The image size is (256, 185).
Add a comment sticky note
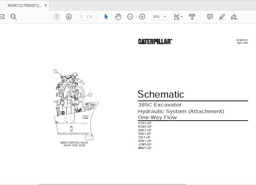210,17
